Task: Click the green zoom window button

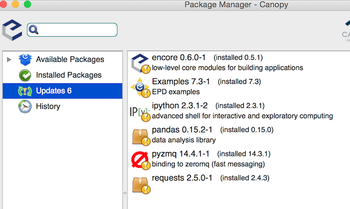Action: point(28,4)
